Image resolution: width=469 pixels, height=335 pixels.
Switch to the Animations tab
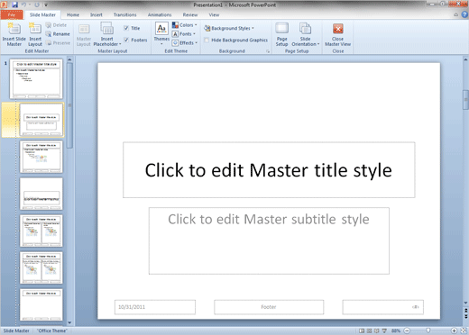[160, 14]
